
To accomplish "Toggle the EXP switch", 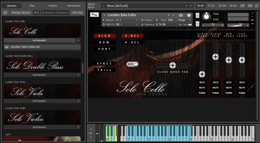I will [133, 64].
